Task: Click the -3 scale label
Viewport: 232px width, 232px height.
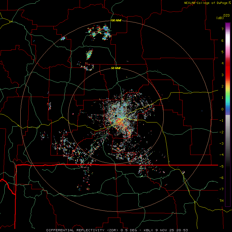Action: [221, 143]
